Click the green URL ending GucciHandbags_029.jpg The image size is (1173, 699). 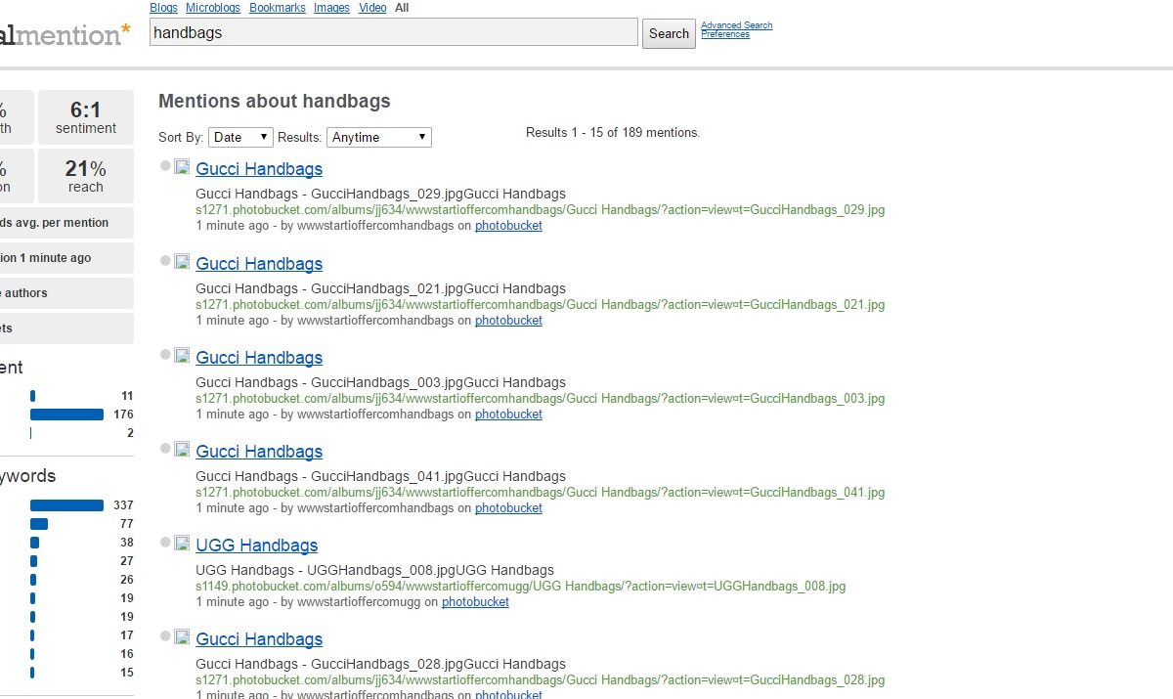pyautogui.click(x=541, y=210)
